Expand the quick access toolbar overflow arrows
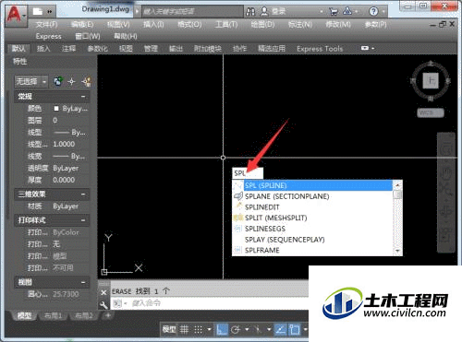462x342 pixels. tap(50, 12)
